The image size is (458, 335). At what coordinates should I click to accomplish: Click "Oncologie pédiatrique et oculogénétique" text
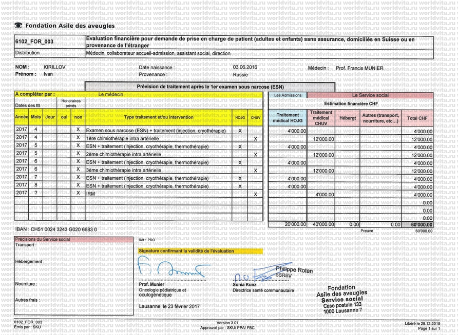tap(162, 292)
